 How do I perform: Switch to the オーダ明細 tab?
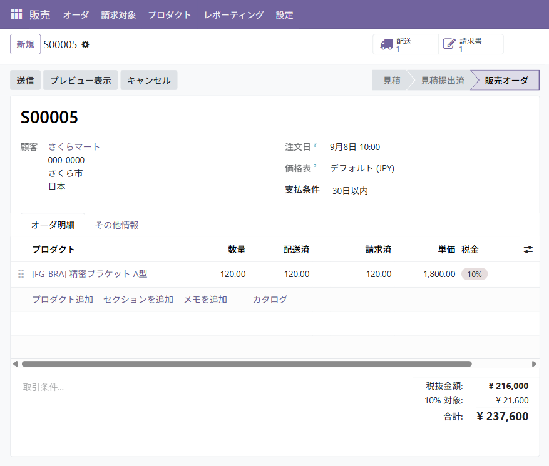(x=53, y=225)
